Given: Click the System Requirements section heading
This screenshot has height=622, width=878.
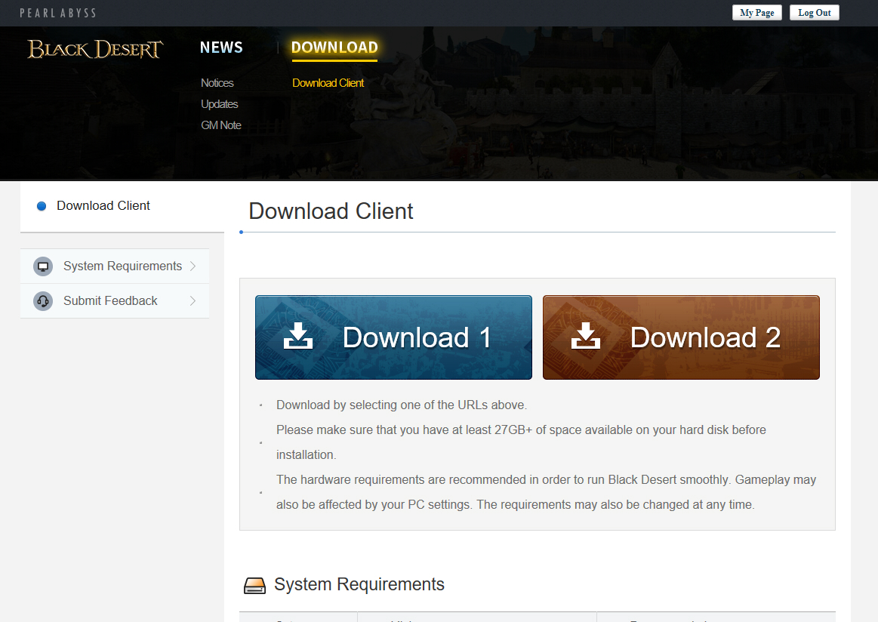Looking at the screenshot, I should pyautogui.click(x=359, y=584).
